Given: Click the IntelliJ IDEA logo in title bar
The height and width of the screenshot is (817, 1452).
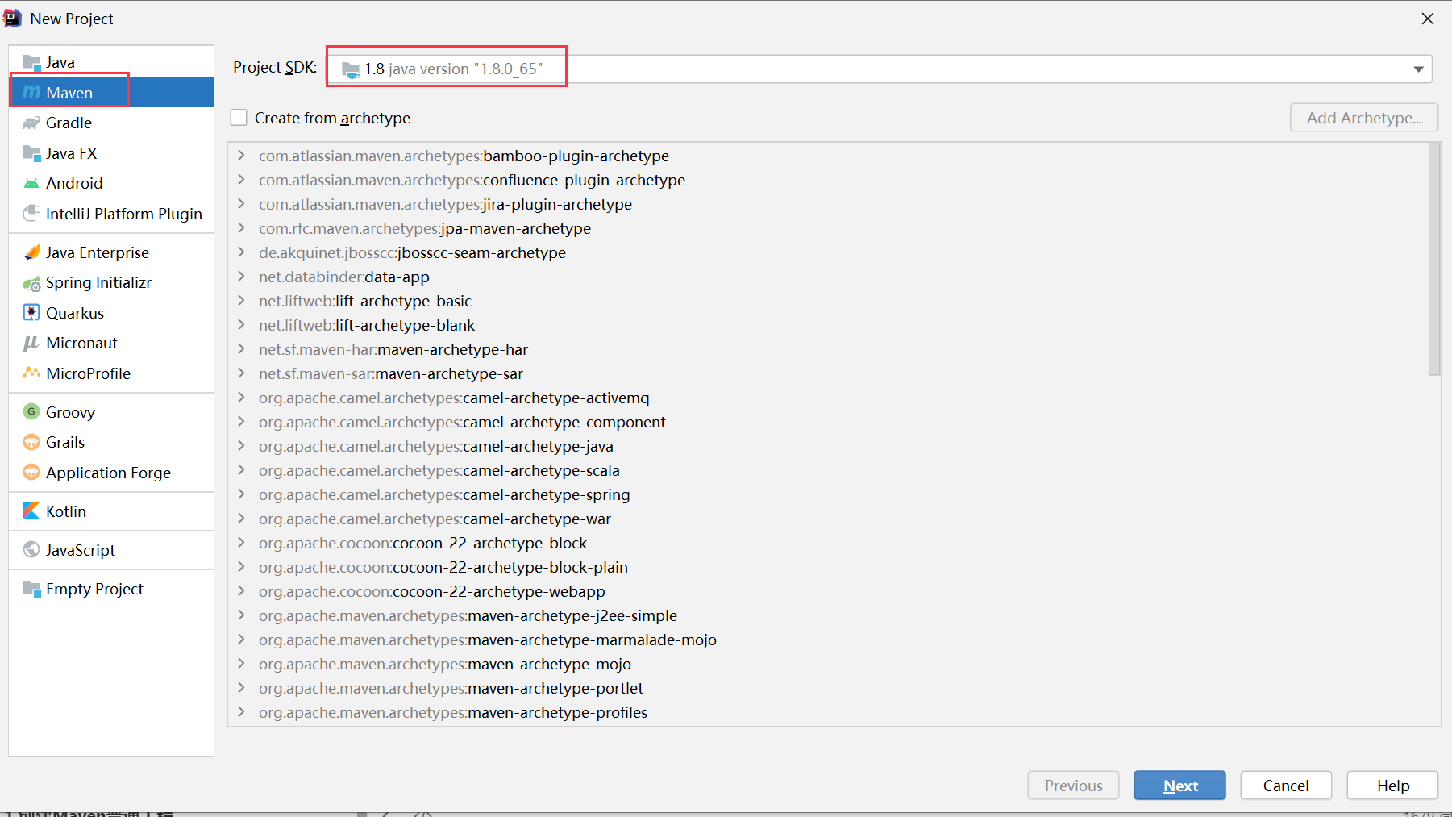Looking at the screenshot, I should point(13,18).
